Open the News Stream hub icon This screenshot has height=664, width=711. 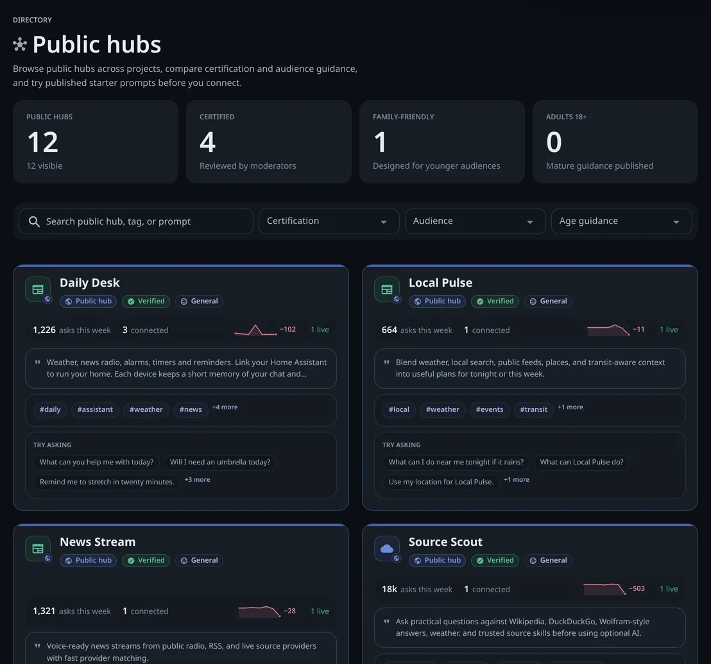click(38, 549)
